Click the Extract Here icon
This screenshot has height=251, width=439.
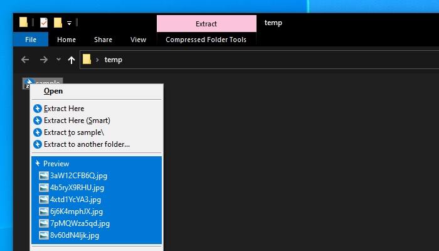(38, 109)
